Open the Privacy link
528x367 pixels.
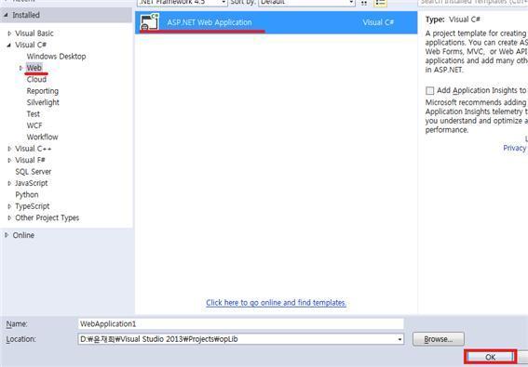click(515, 148)
